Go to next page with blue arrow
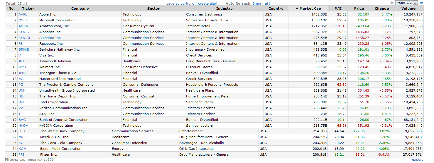The image size is (434, 163). click(x=421, y=3)
